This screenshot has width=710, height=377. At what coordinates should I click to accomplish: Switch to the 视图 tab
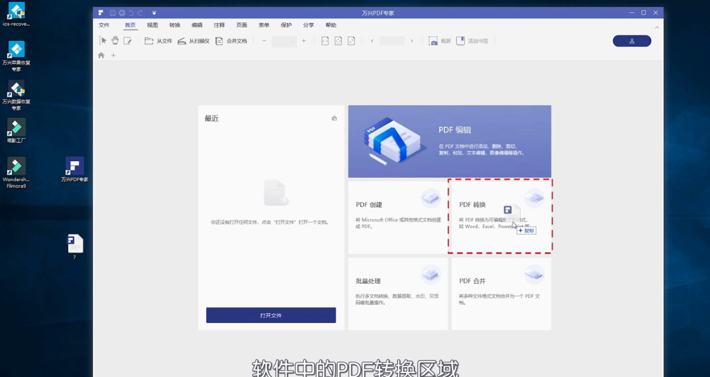click(153, 25)
